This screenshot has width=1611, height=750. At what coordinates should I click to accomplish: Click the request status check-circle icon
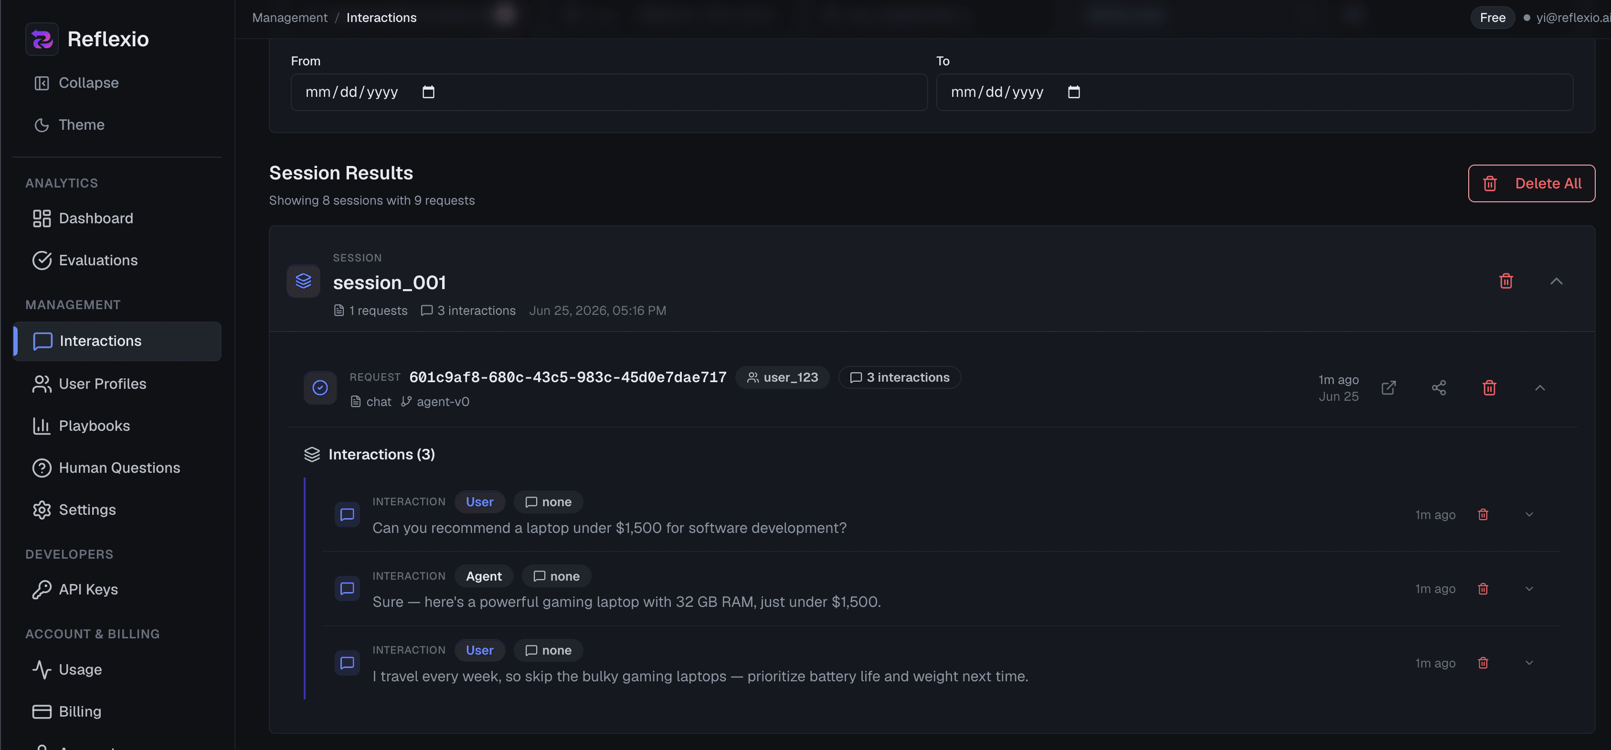[320, 387]
